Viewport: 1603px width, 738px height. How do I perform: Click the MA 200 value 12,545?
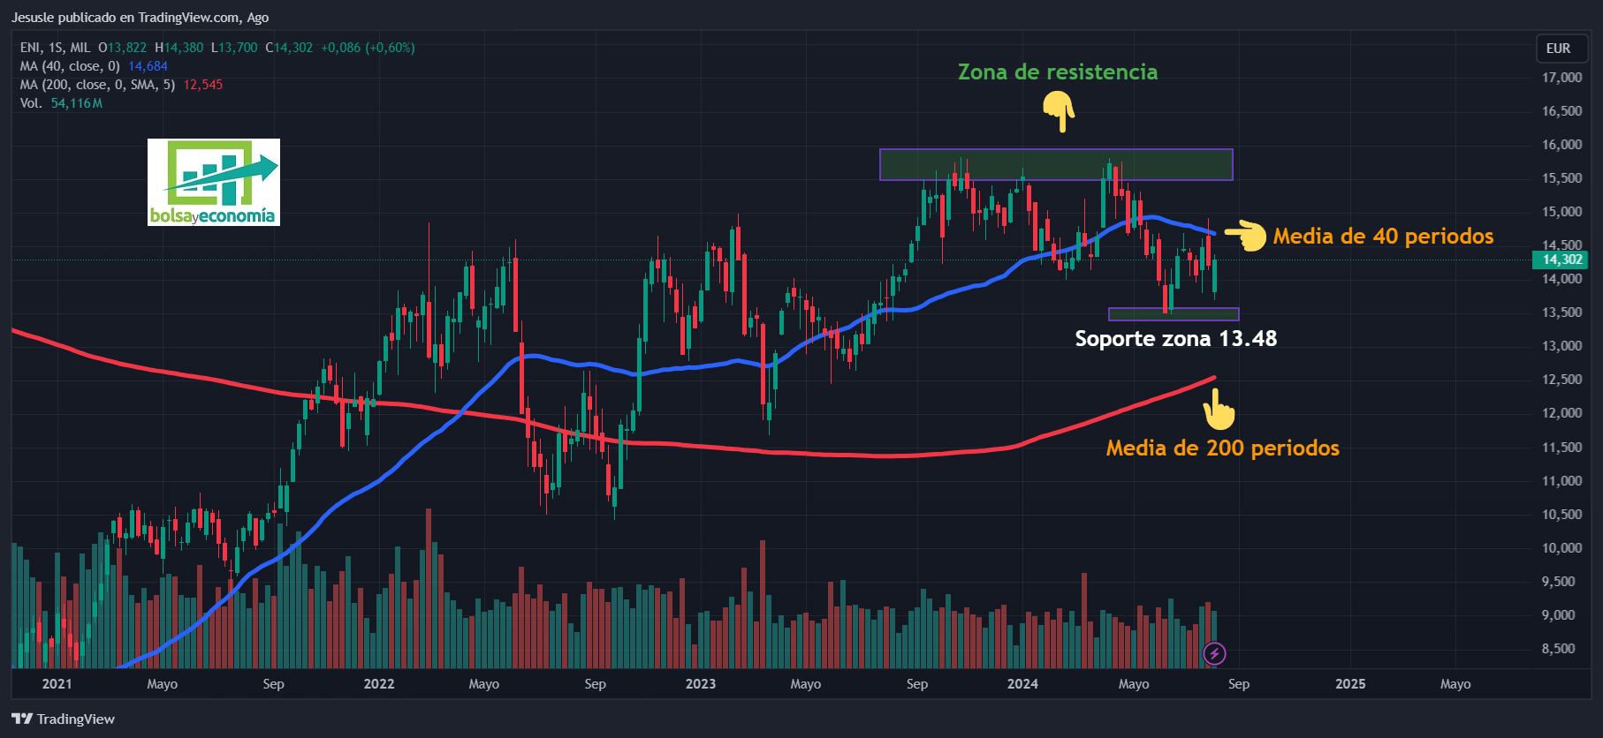pos(203,85)
